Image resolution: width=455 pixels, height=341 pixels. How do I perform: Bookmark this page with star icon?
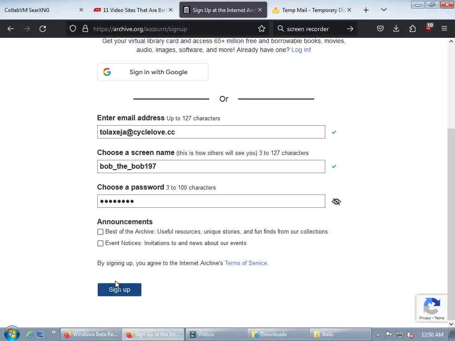(261, 28)
